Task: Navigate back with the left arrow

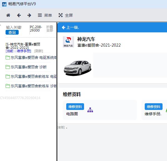Action: pos(19,15)
